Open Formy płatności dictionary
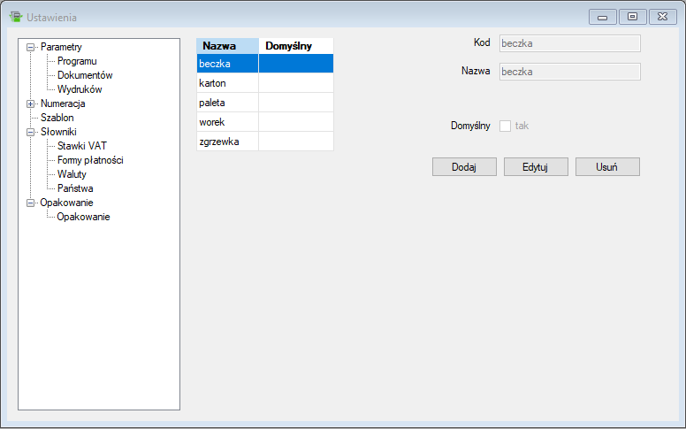Screen dimensions: 686x429 [x=90, y=160]
